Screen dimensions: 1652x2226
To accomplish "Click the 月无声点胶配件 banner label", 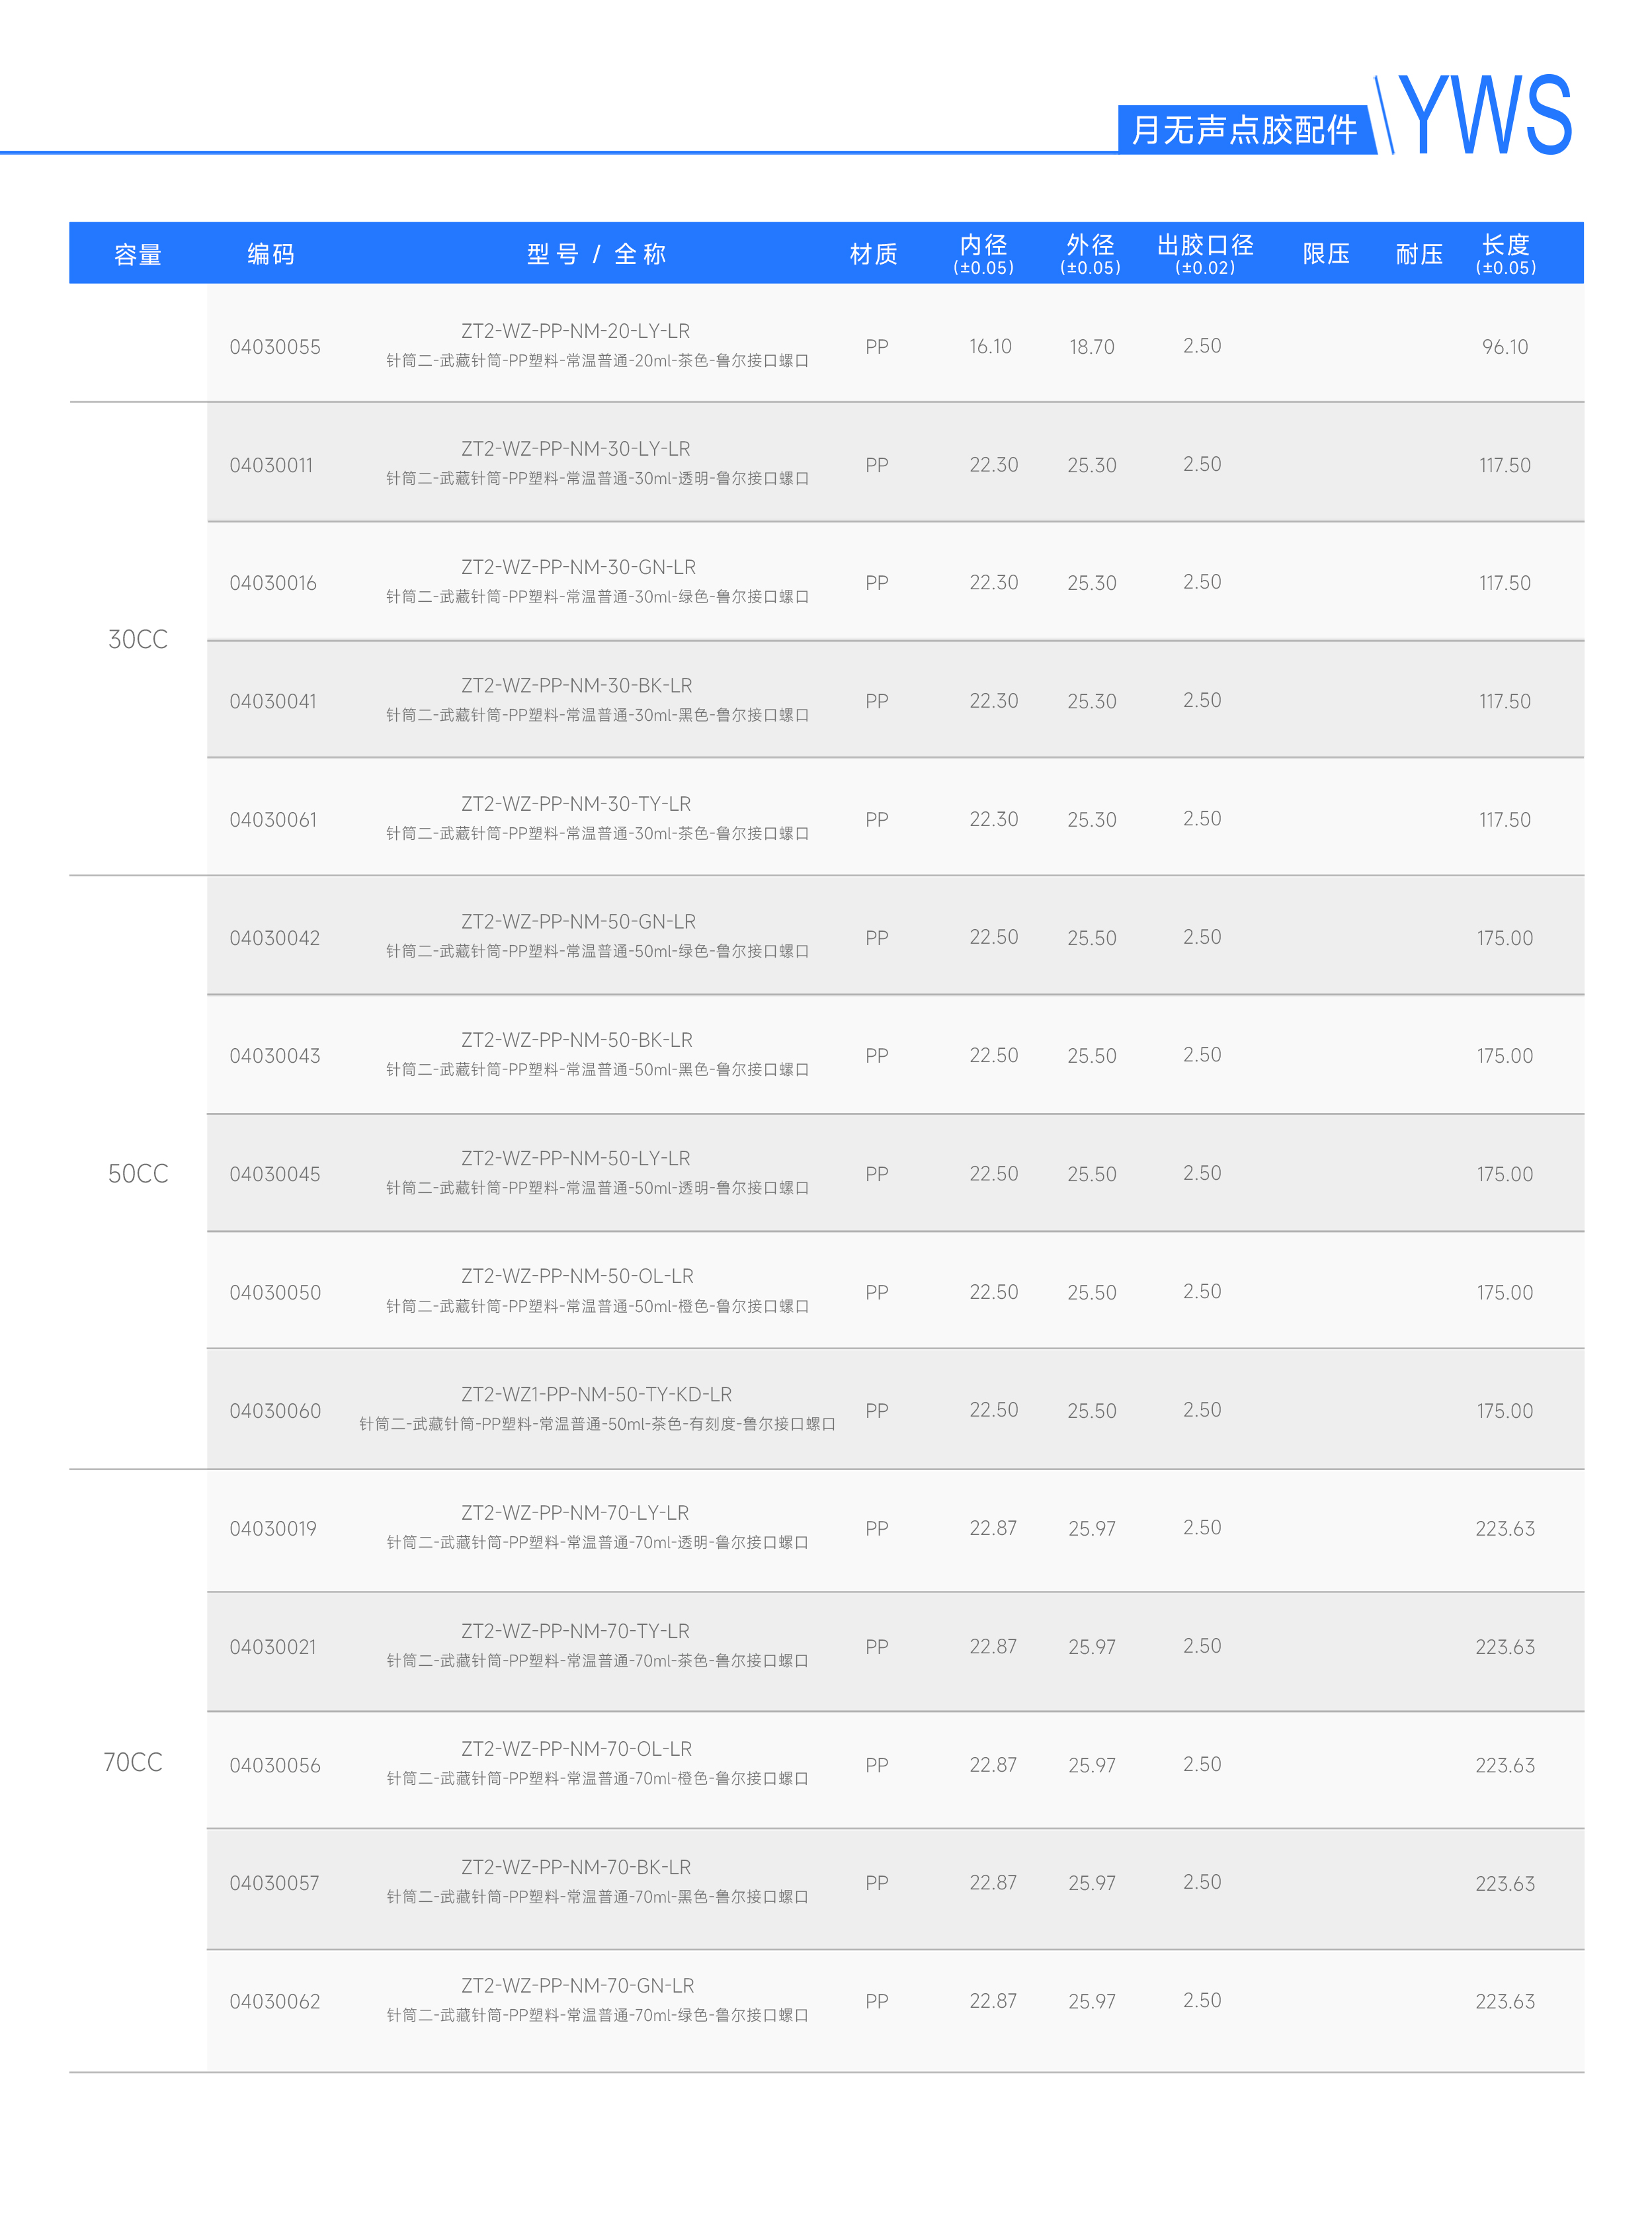I will point(1244,129).
